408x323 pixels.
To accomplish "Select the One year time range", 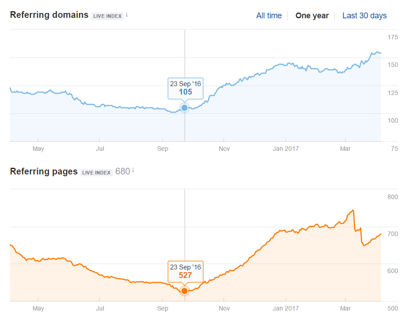I will pyautogui.click(x=312, y=16).
